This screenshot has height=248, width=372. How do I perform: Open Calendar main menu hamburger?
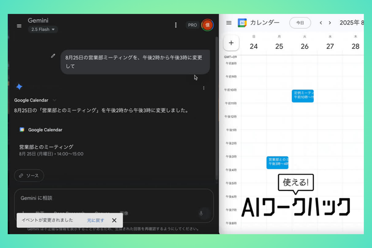tap(229, 23)
